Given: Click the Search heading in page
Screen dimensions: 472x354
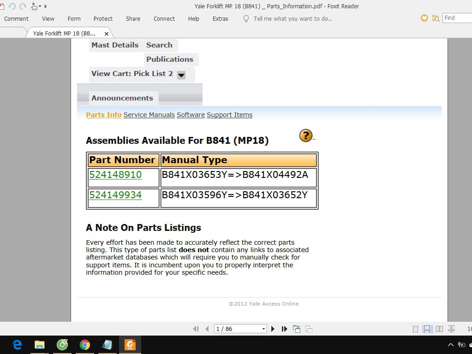Looking at the screenshot, I should [x=159, y=45].
